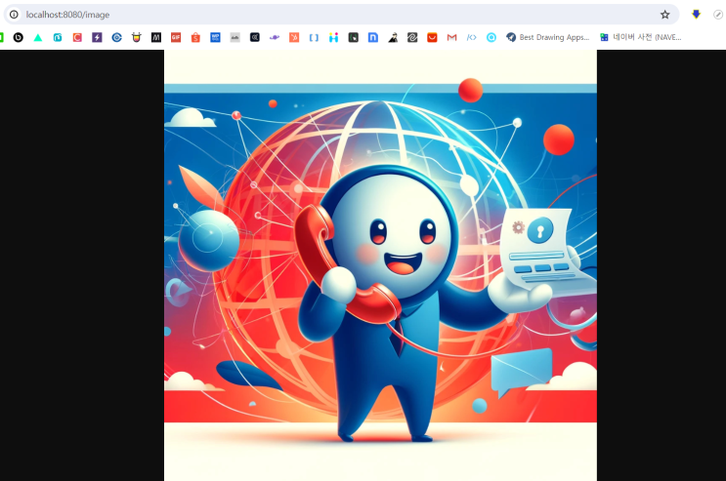Click the cartoon phone character image

coord(380,265)
